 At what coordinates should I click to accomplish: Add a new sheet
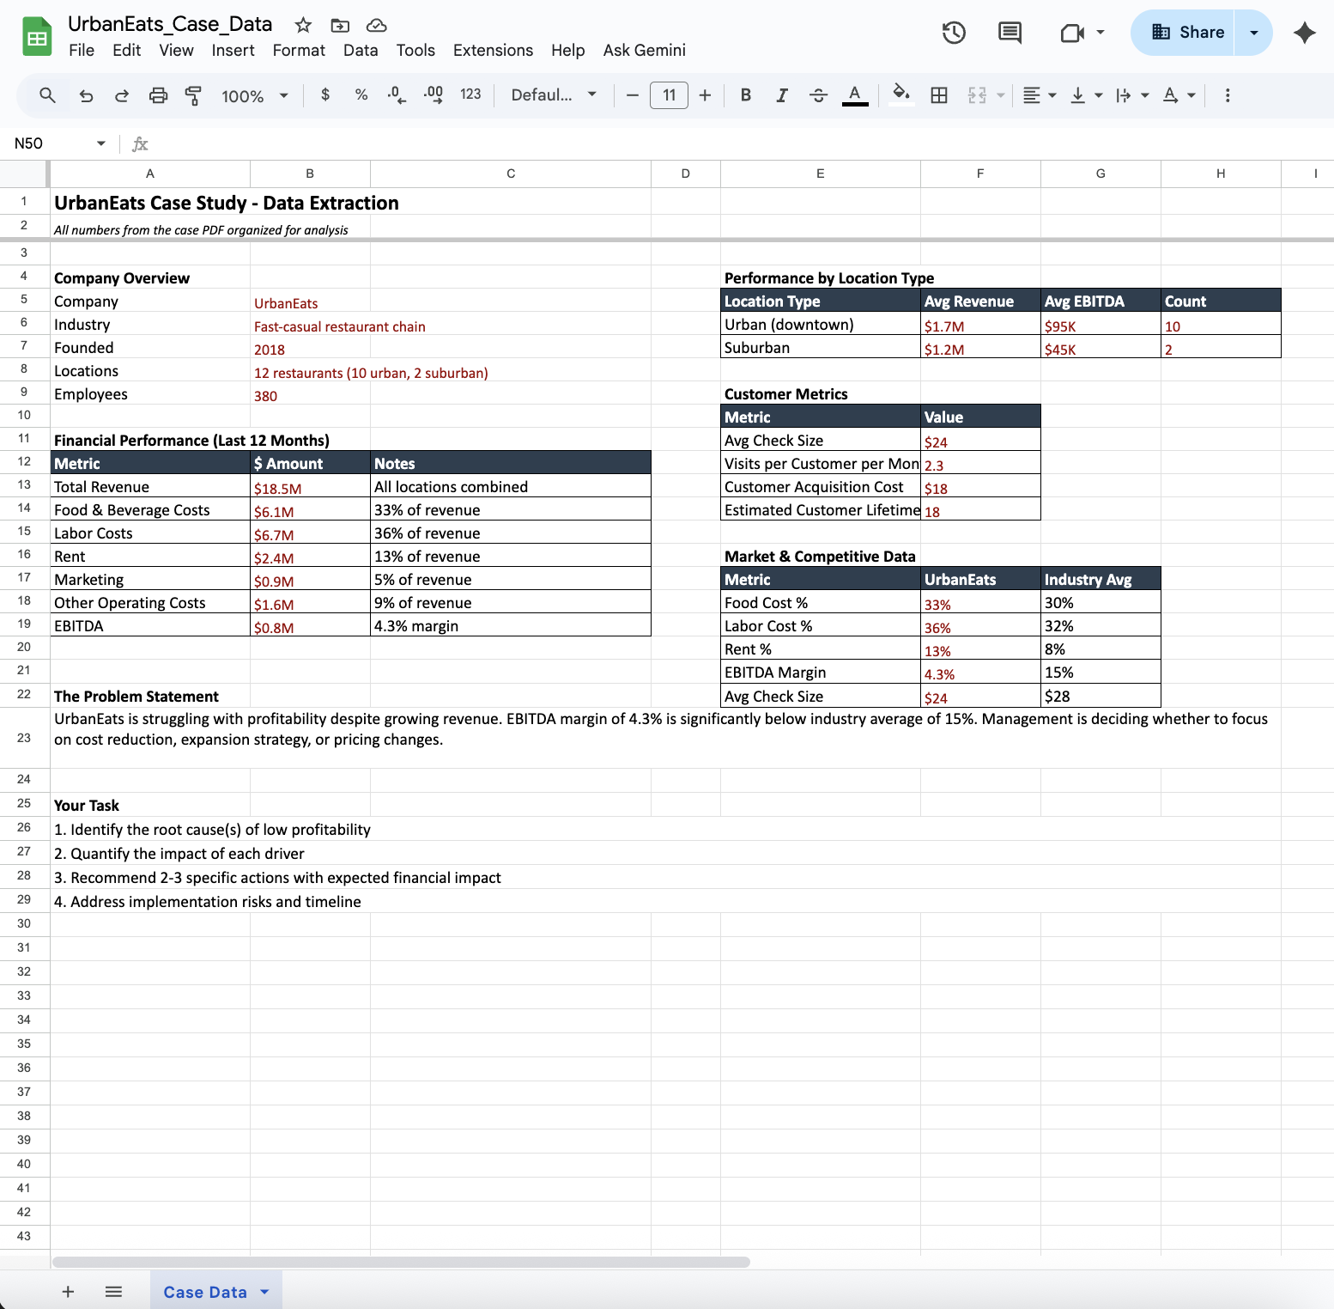(68, 1291)
